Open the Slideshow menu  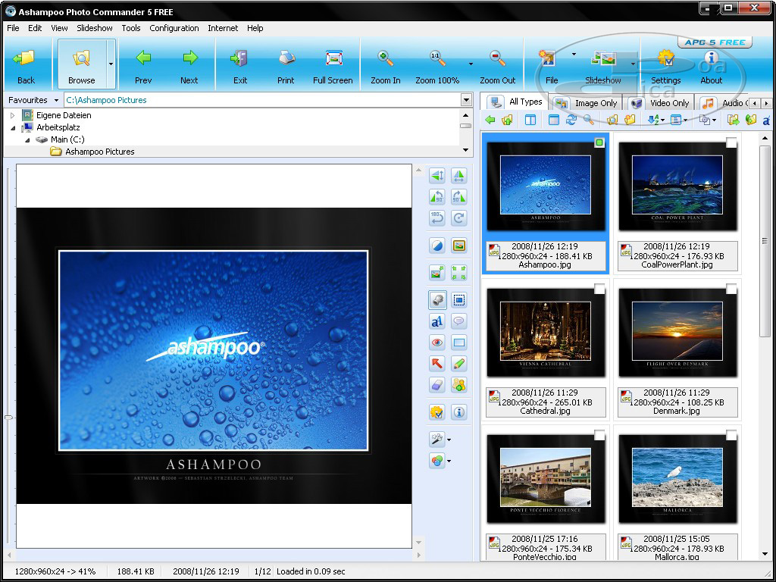[x=94, y=28]
